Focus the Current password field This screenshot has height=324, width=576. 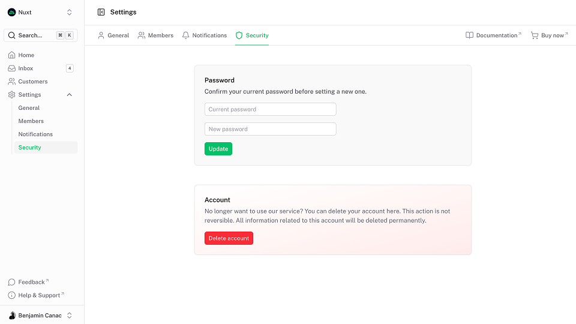coord(270,109)
